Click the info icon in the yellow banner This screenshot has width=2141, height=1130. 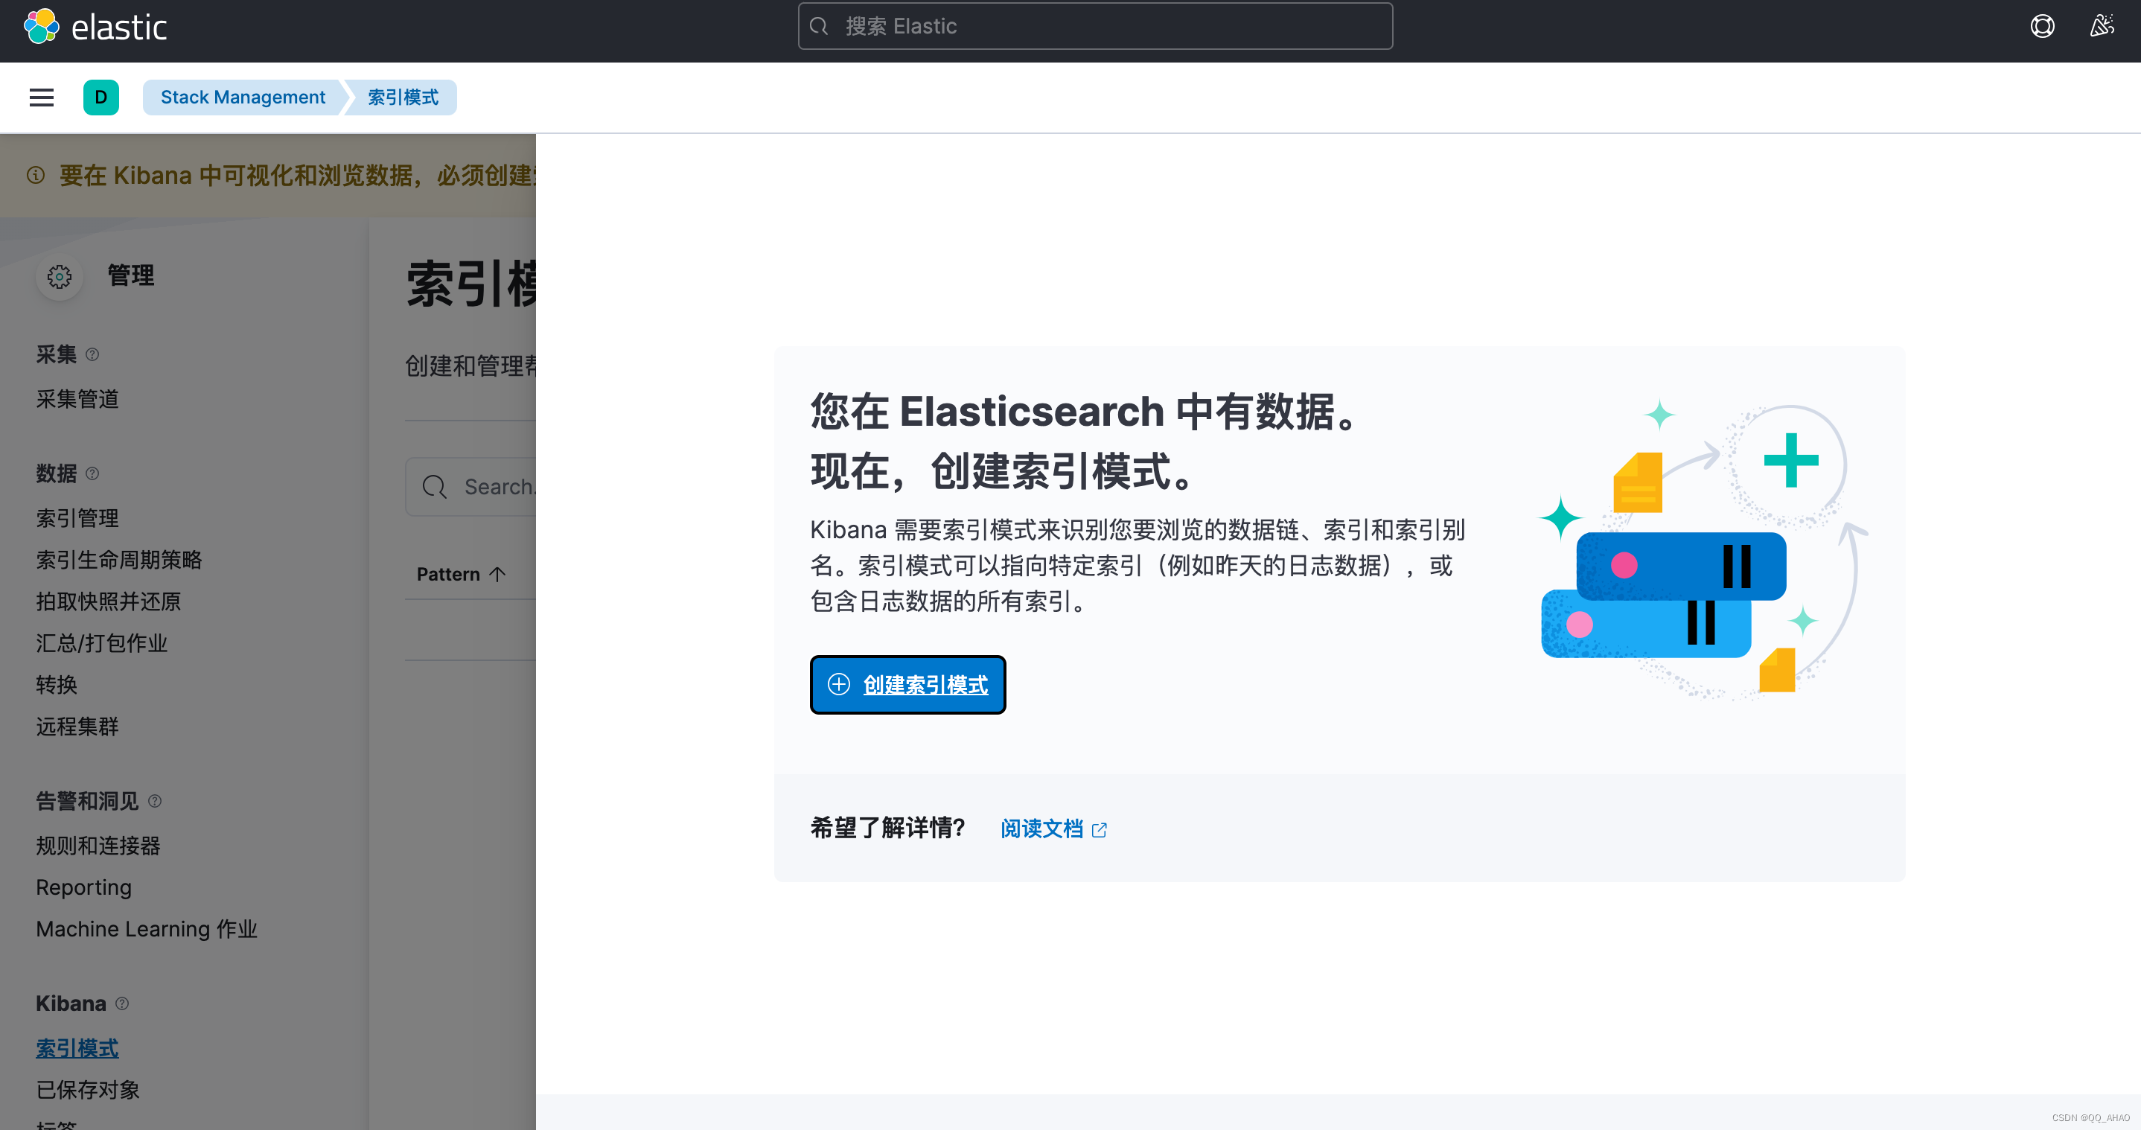tap(36, 176)
